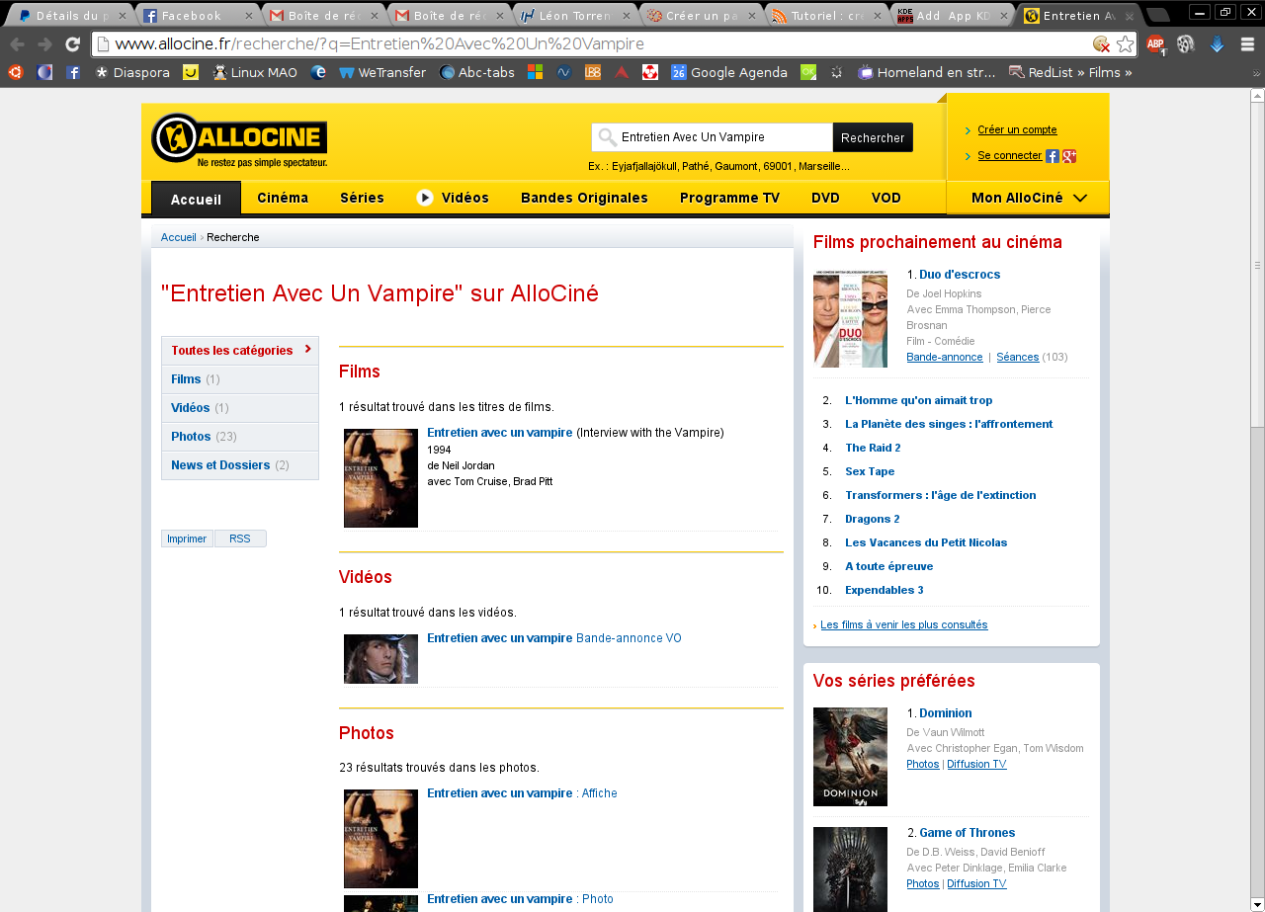Open the Dominion series poster
This screenshot has height=912, width=1265.
click(850, 757)
